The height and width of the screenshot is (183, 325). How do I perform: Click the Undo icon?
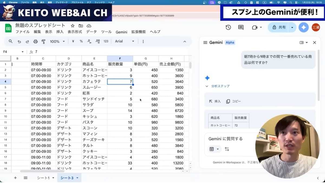point(19,42)
